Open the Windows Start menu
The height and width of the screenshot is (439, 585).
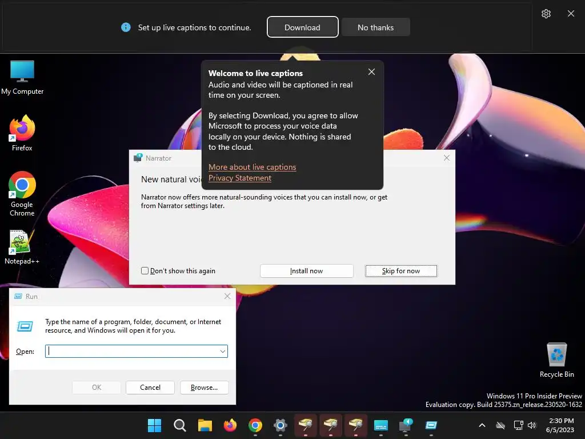coord(154,425)
